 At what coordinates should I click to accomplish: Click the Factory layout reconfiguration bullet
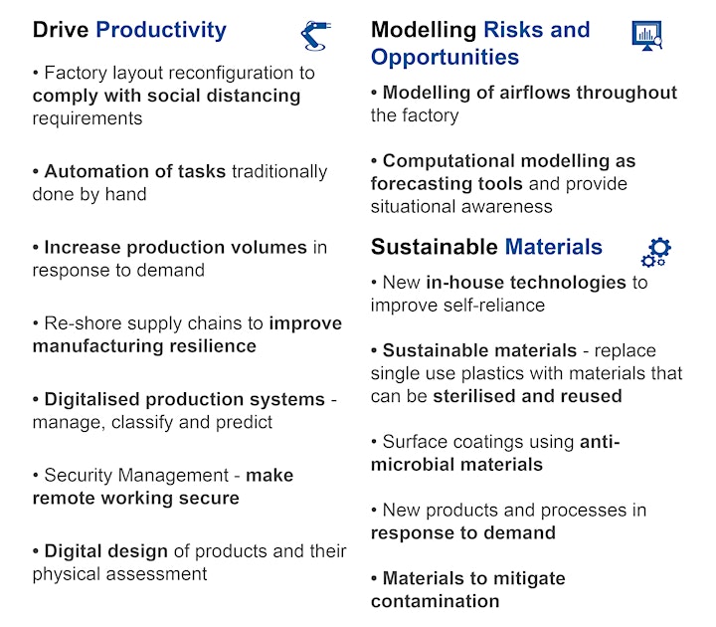click(x=173, y=96)
